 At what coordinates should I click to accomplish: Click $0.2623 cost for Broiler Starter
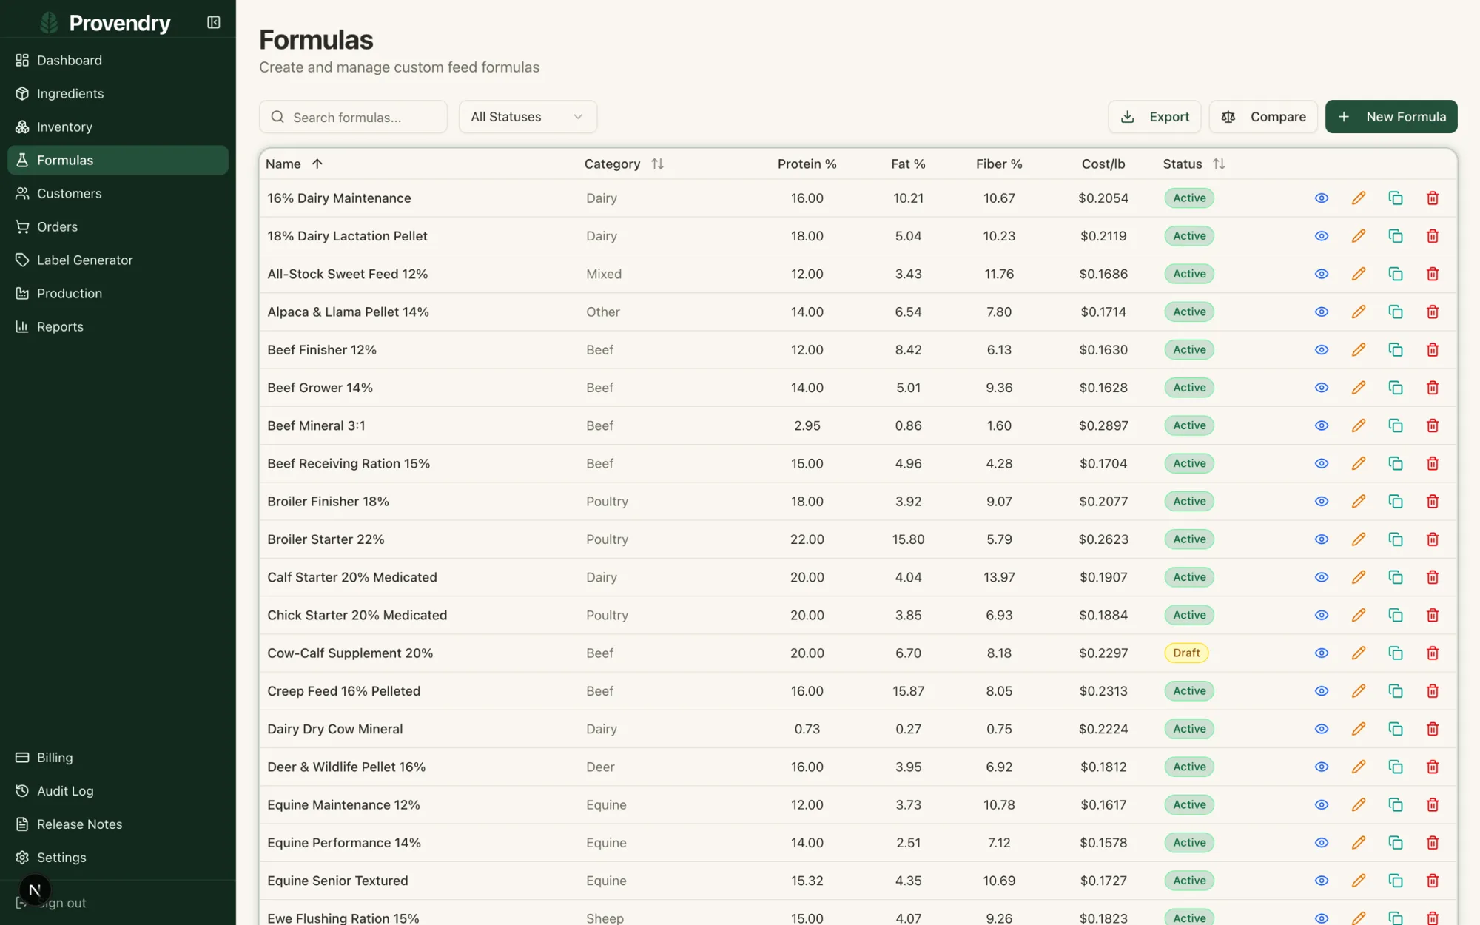[x=1103, y=539]
